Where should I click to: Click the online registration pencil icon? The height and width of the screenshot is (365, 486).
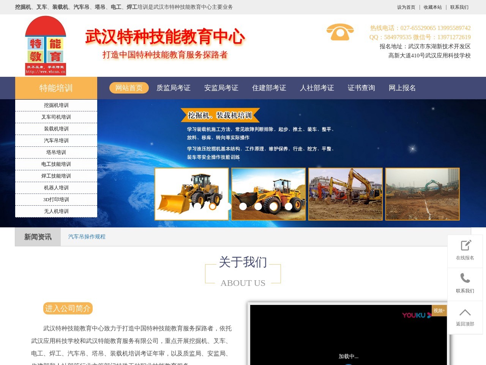tap(465, 245)
